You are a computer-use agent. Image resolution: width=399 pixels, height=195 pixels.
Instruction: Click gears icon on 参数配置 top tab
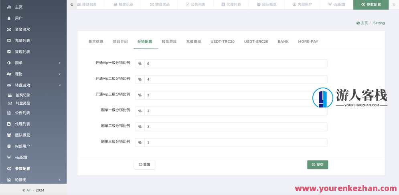tap(363, 4)
